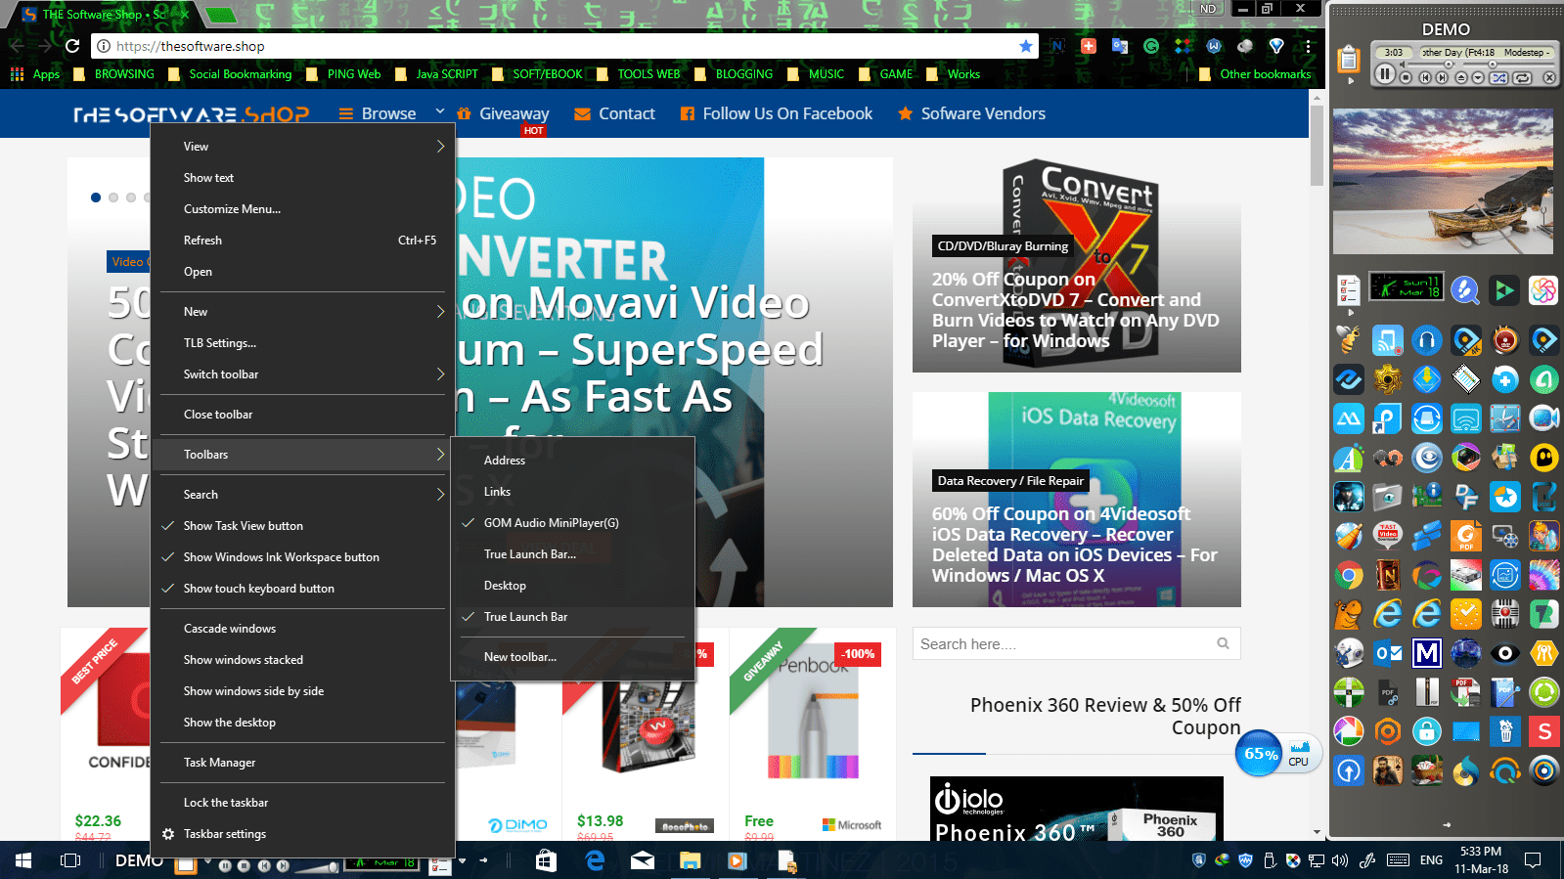Expand the New submenu

pyautogui.click(x=303, y=312)
